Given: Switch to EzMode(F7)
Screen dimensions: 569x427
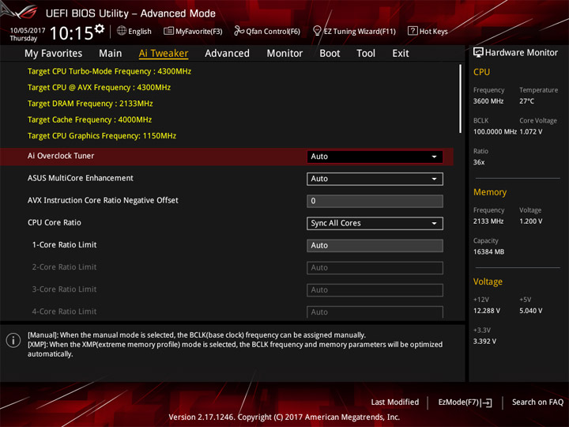Looking at the screenshot, I should click(x=465, y=402).
